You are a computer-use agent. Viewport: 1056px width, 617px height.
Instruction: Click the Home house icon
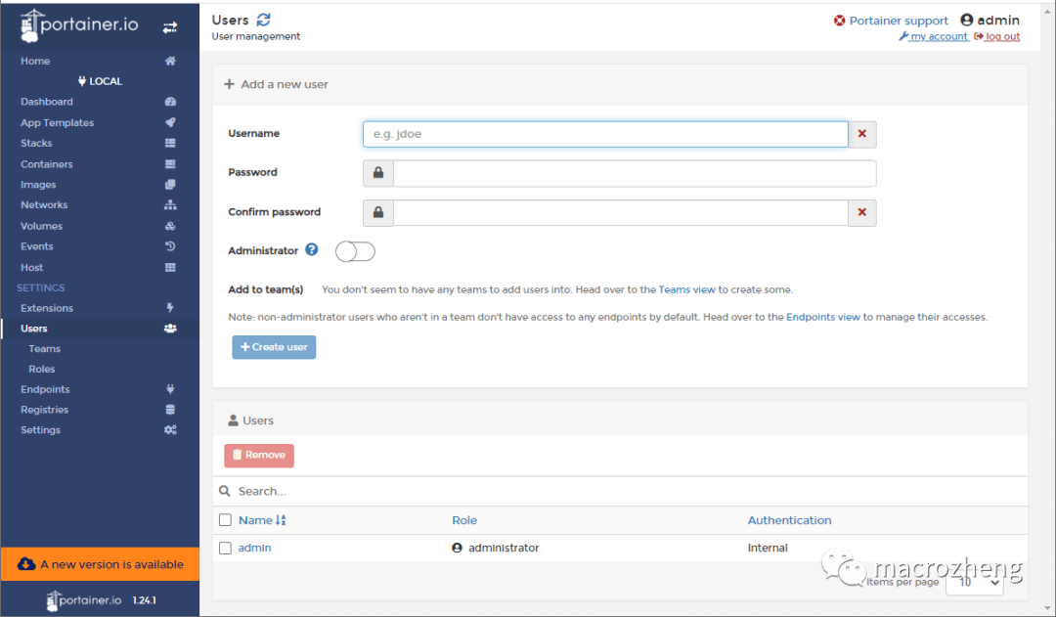coord(170,61)
